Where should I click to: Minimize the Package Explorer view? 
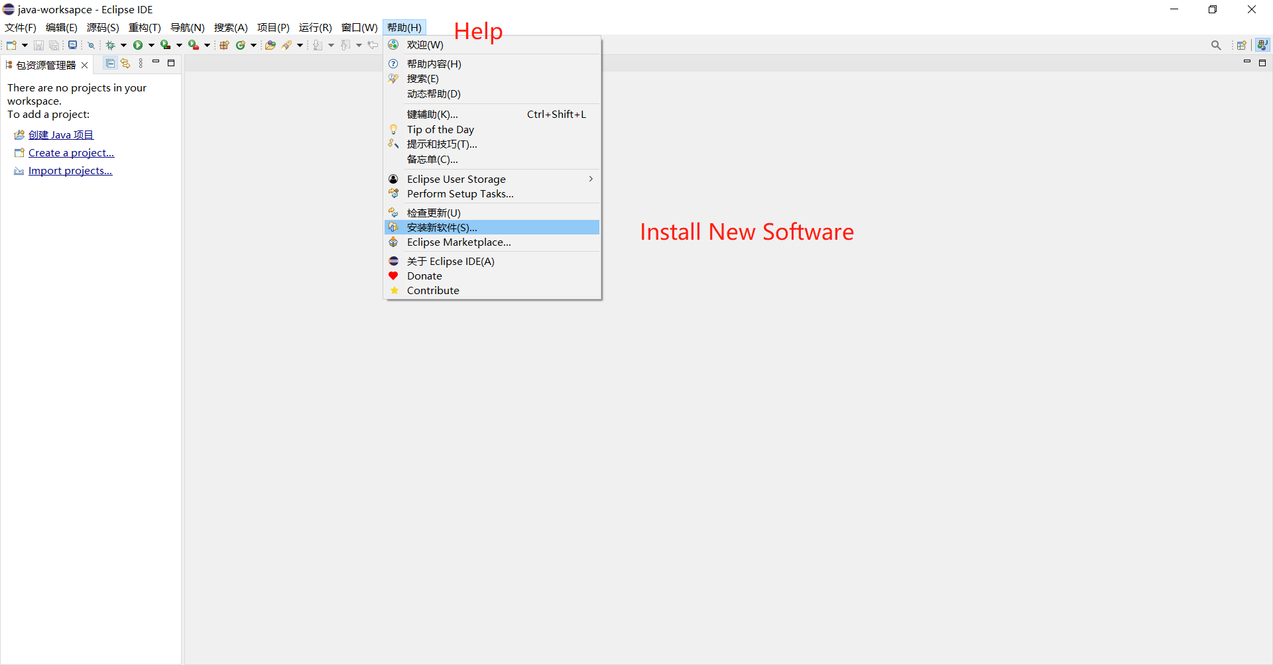click(x=156, y=62)
